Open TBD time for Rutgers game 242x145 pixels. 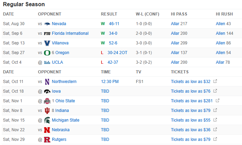(105, 139)
